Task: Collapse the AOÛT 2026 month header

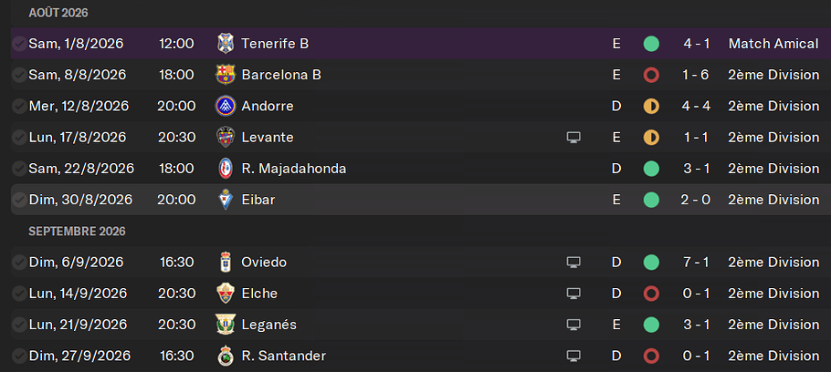Action: tap(58, 14)
